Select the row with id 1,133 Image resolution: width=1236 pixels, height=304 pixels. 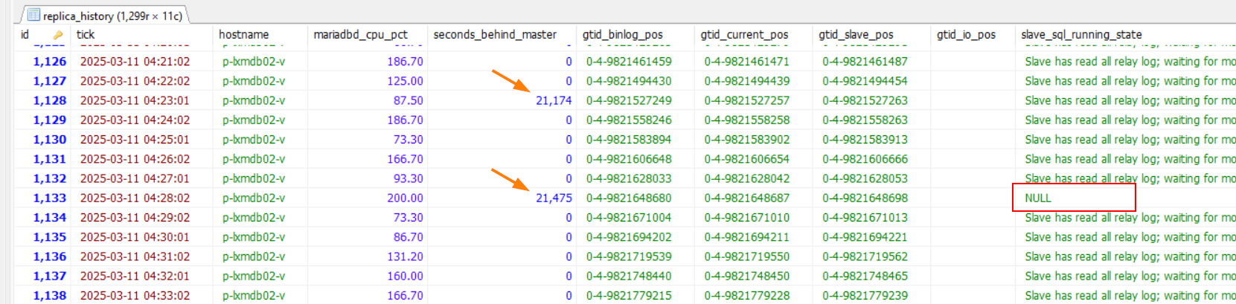point(49,198)
